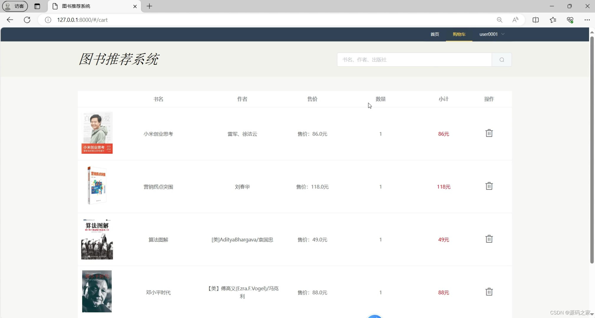Click the 图书推荐系统 site title
Screen dimensions: 595x318
119,59
